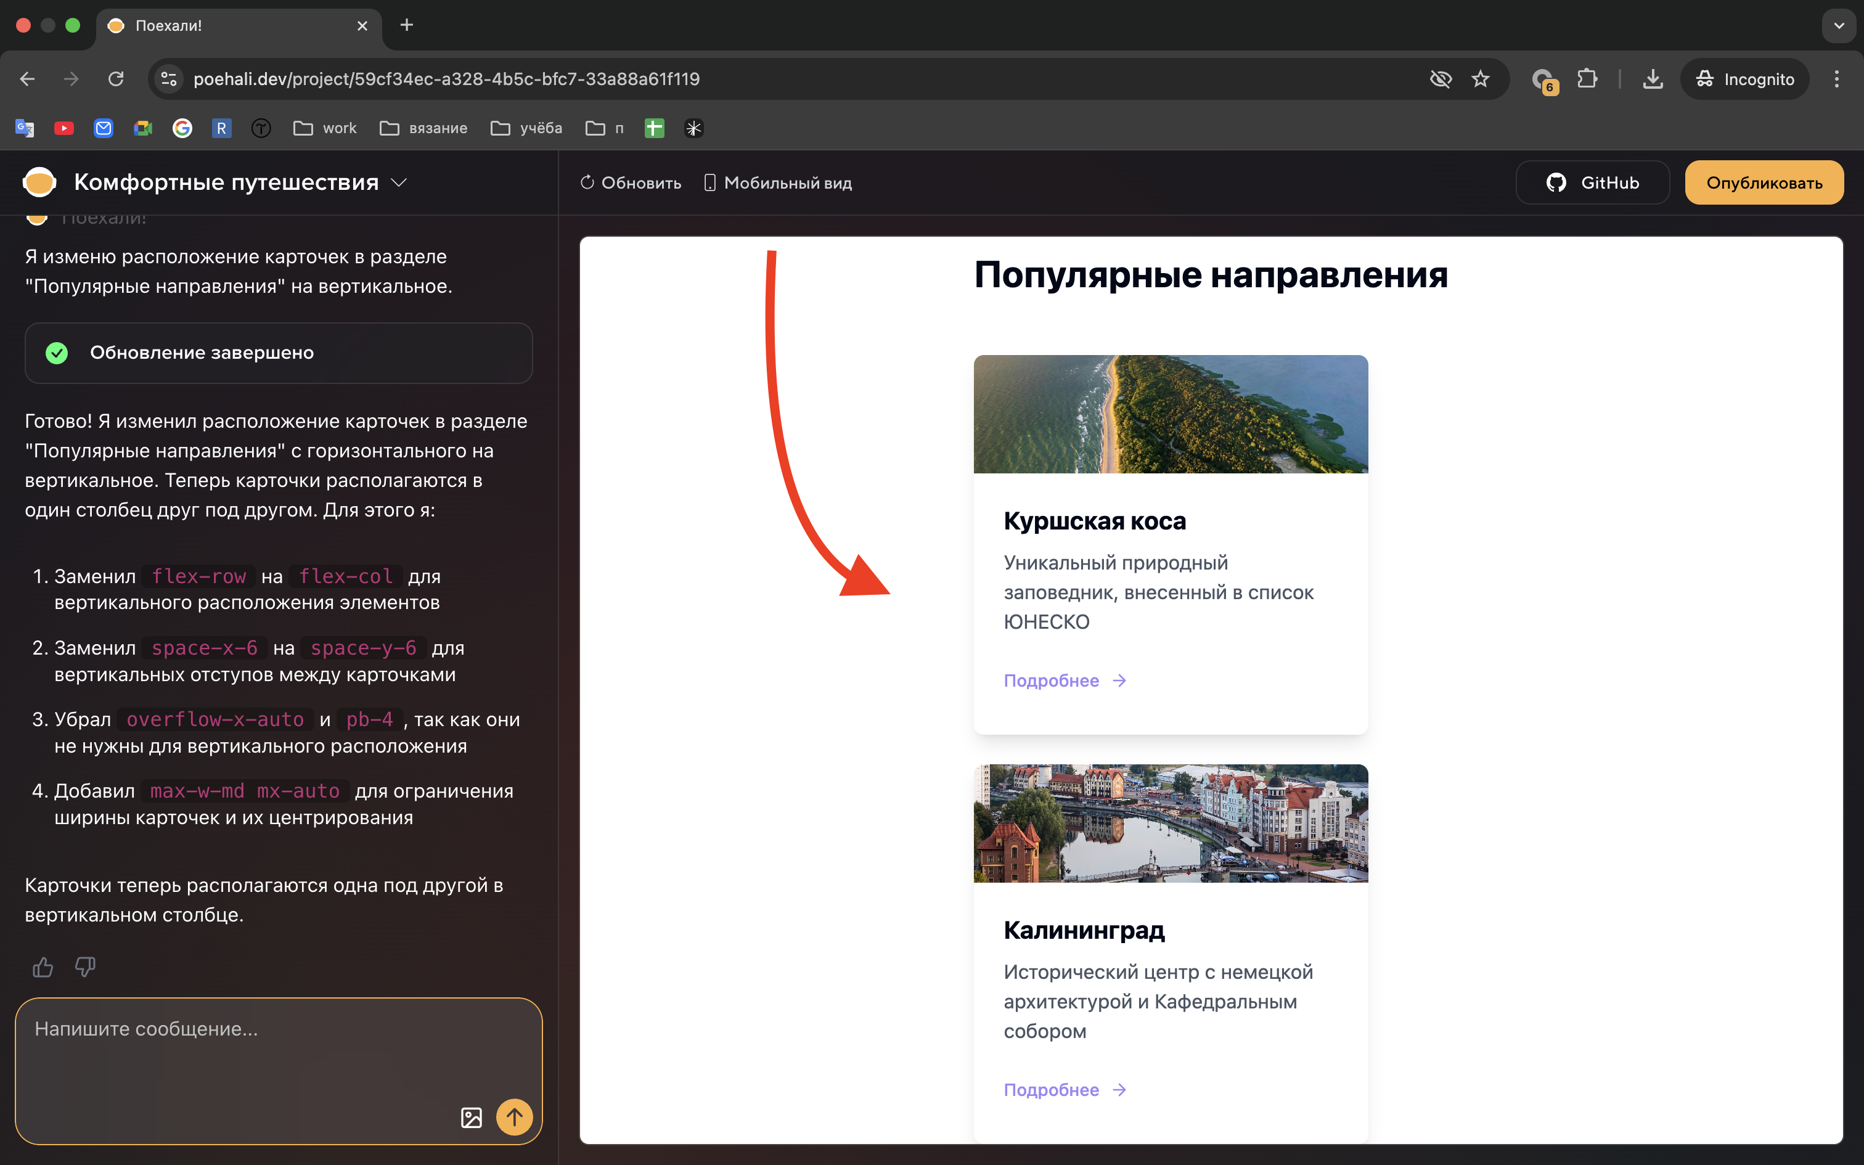The width and height of the screenshot is (1864, 1165).
Task: Open YouTube from the bookmarks bar
Action: point(64,128)
